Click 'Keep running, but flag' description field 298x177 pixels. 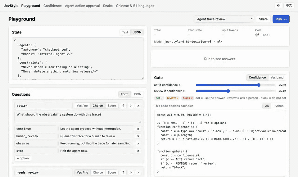pos(96,143)
